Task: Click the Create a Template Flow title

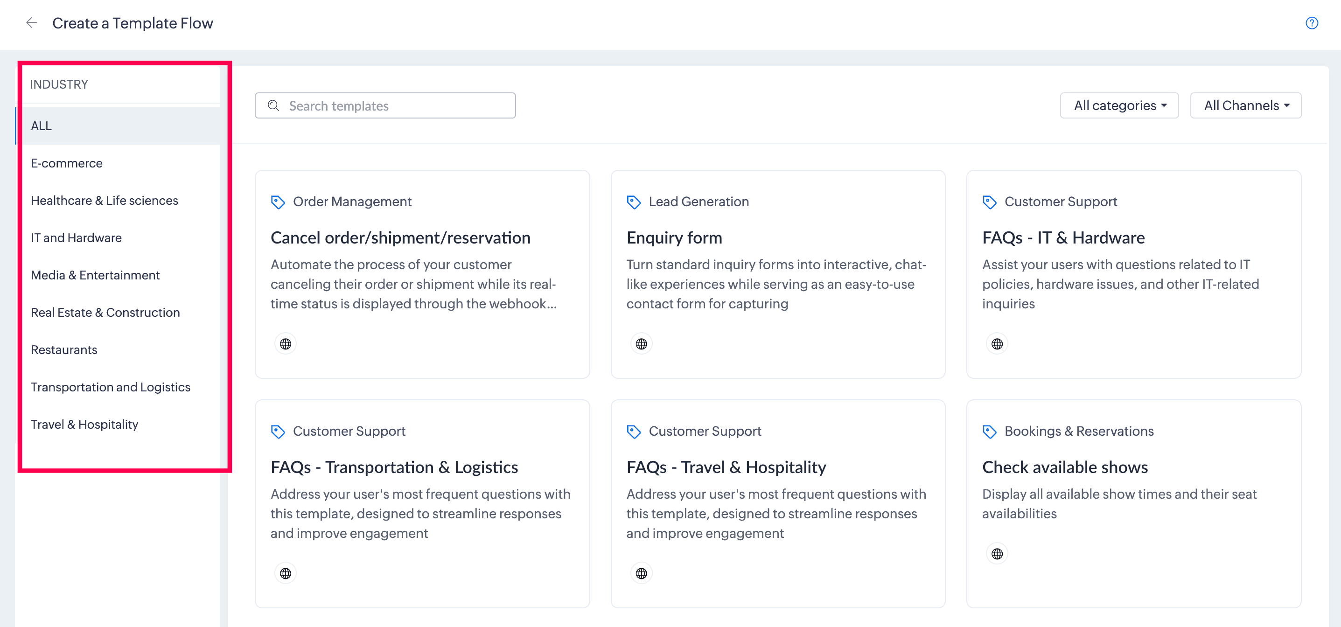Action: click(133, 23)
